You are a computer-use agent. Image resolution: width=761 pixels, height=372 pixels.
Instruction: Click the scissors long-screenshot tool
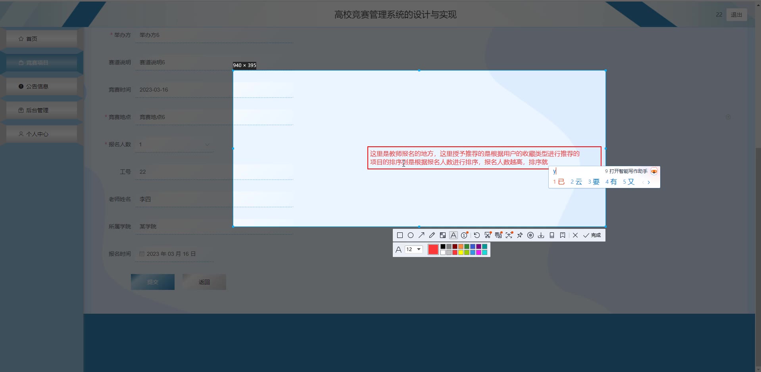coord(488,235)
